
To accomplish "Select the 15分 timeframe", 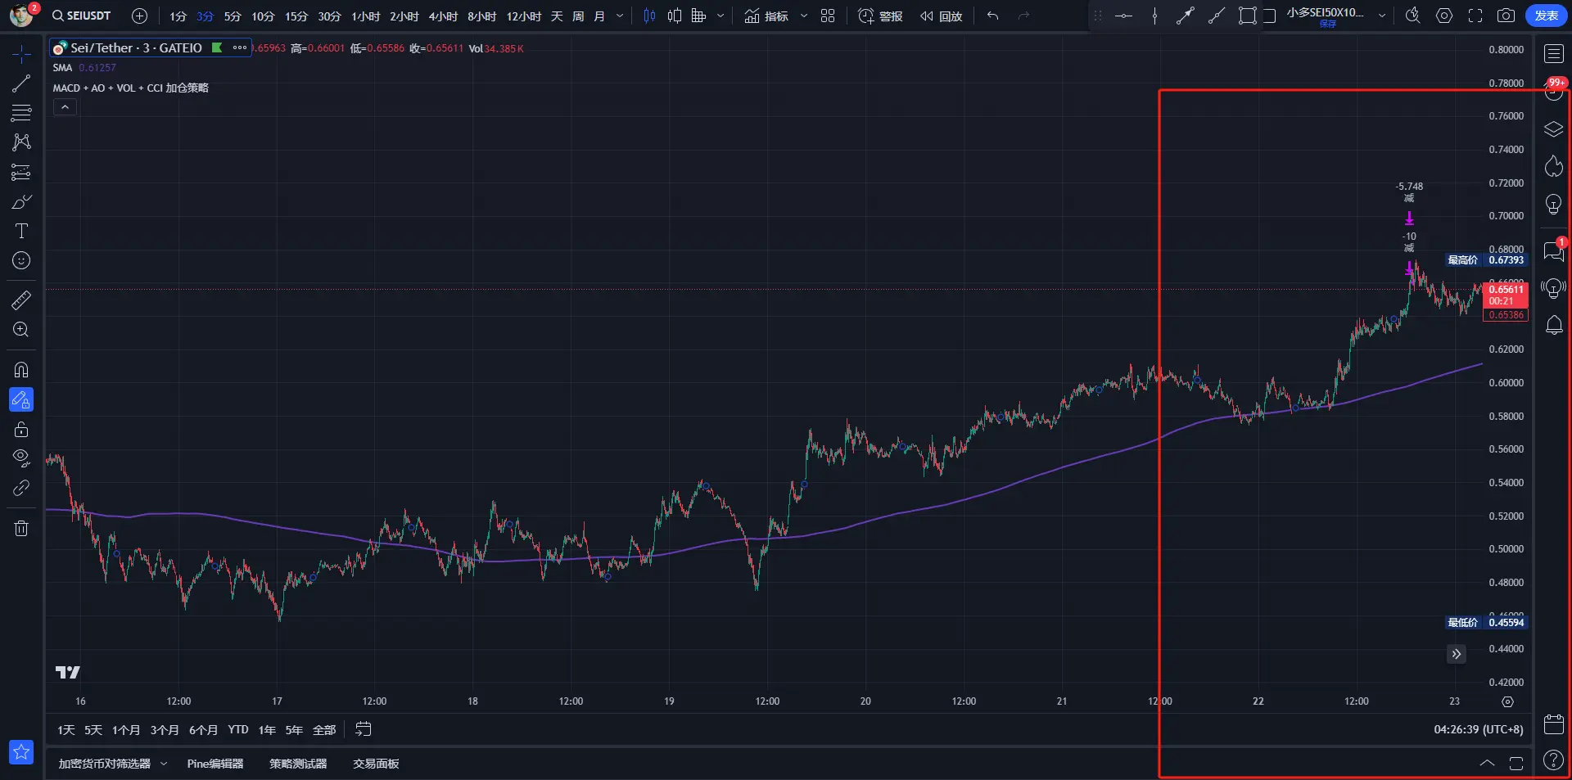I will (296, 16).
